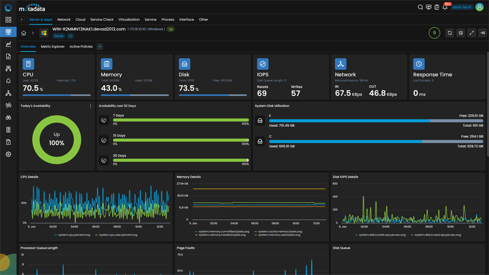Click the +1 tag expander near Server

pyautogui.click(x=70, y=36)
